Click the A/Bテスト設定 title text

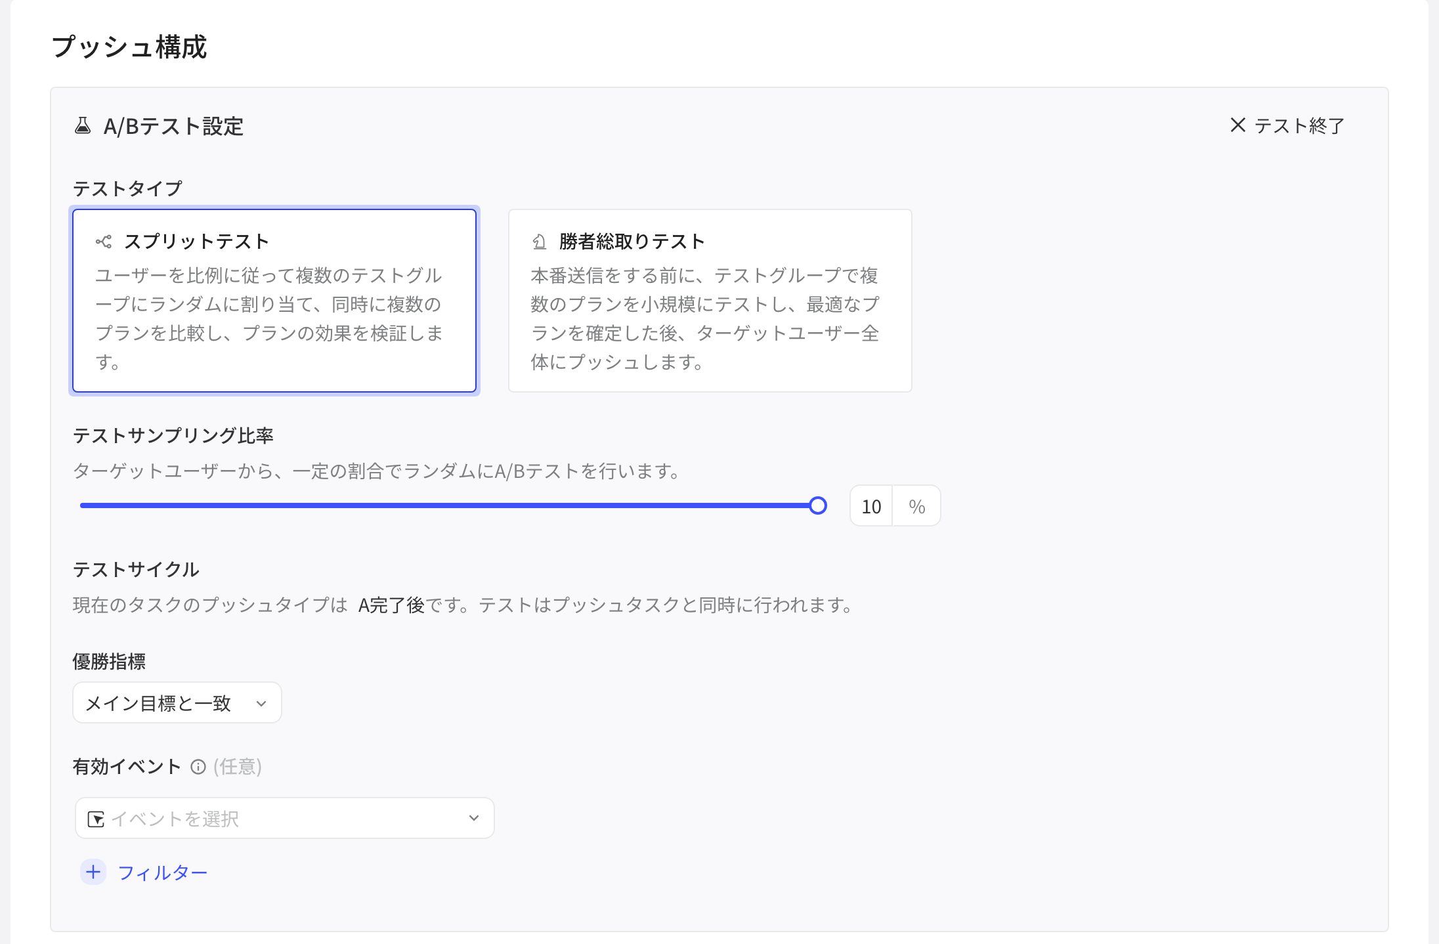[x=173, y=126]
